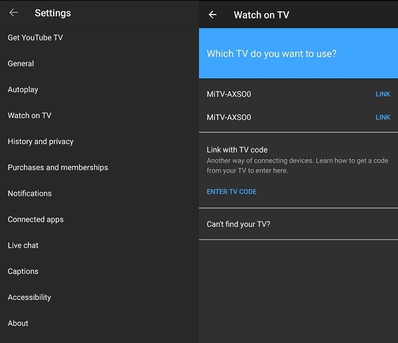The height and width of the screenshot is (343, 398).
Task: Tap the Settings title text
Action: pyautogui.click(x=53, y=13)
